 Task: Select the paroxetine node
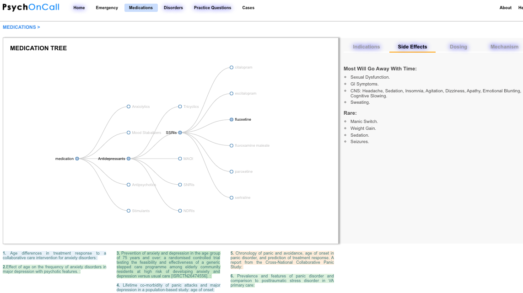(232, 171)
